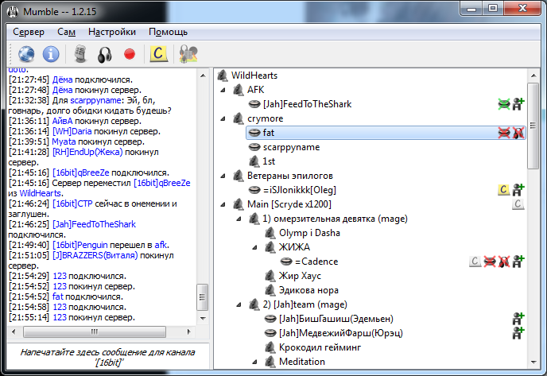Image resolution: width=547 pixels, height=376 pixels.
Task: Collapse the AFK channel
Action: pos(223,91)
